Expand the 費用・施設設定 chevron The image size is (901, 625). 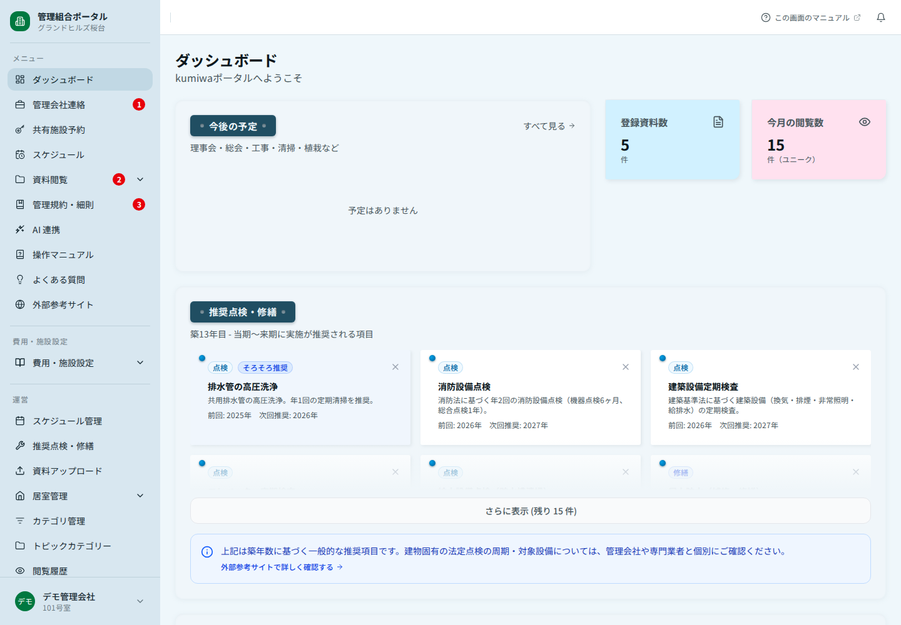(140, 362)
